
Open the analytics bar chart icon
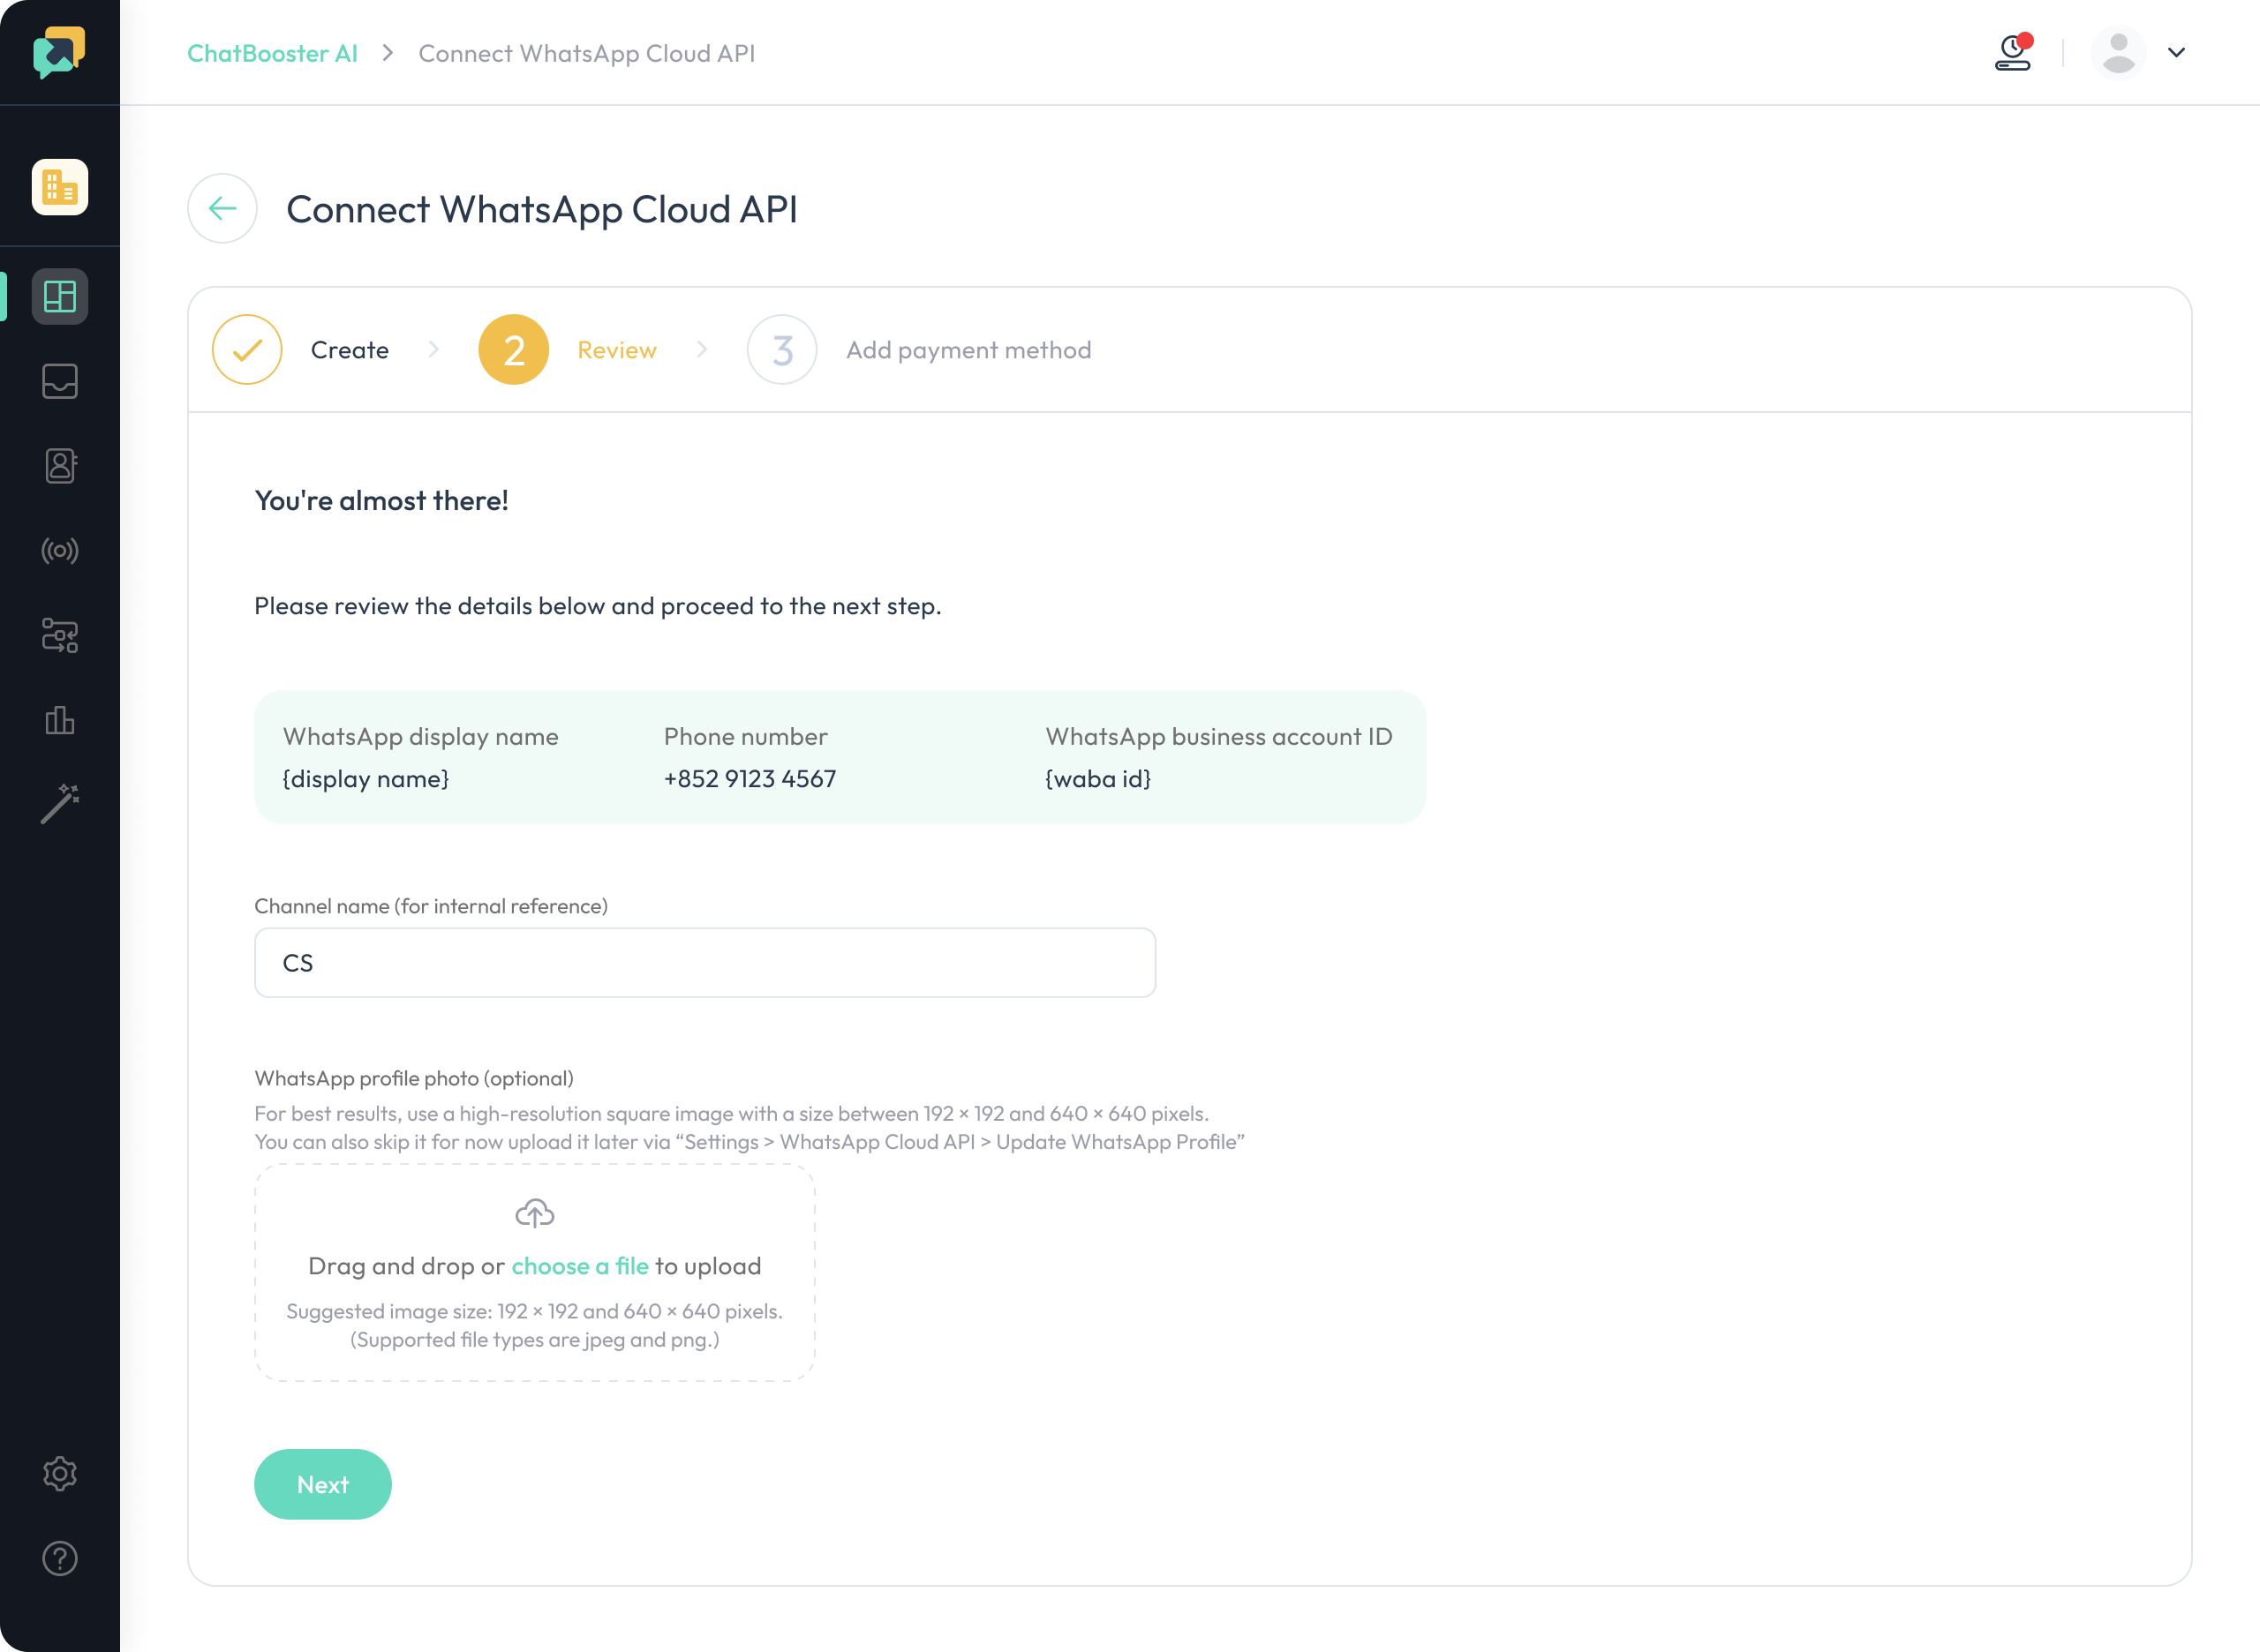pos(60,720)
